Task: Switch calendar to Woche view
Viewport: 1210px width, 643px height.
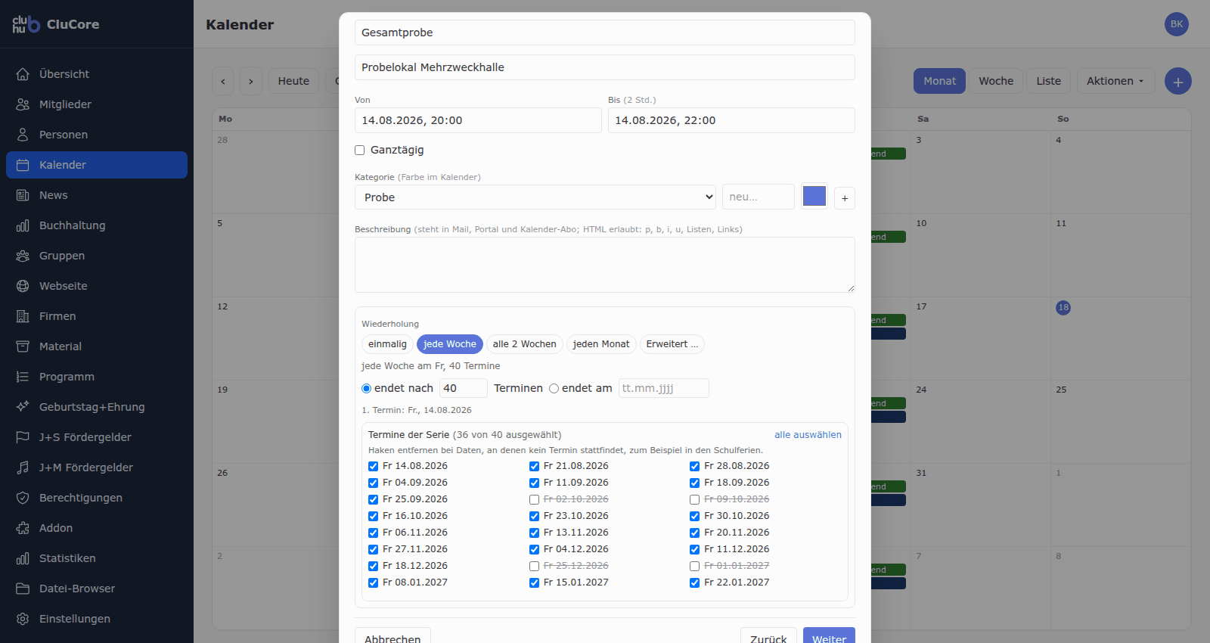Action: [x=996, y=81]
